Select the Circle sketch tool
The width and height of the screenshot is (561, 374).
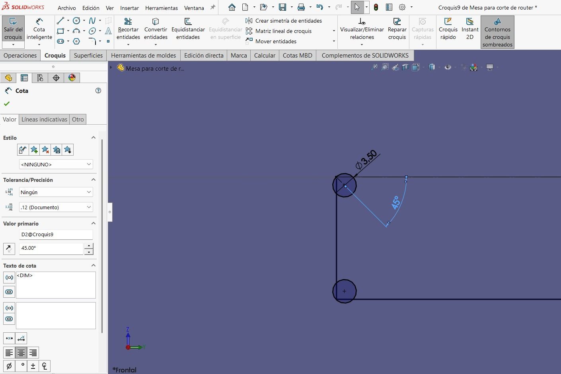point(76,21)
